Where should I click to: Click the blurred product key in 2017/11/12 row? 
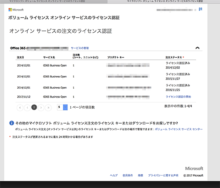(x=128, y=97)
